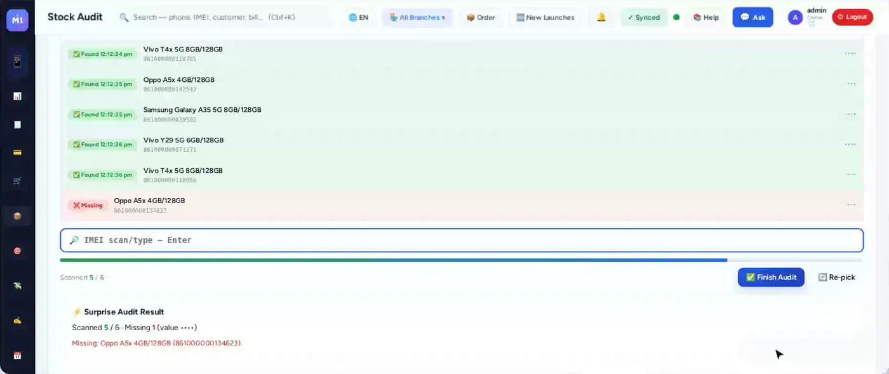889x374 pixels.
Task: Open the bar chart sidebar icon
Action: click(17, 96)
